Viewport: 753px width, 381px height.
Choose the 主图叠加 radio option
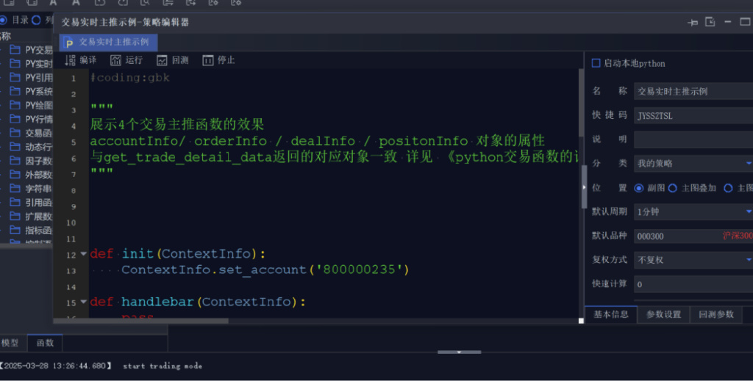(x=672, y=188)
